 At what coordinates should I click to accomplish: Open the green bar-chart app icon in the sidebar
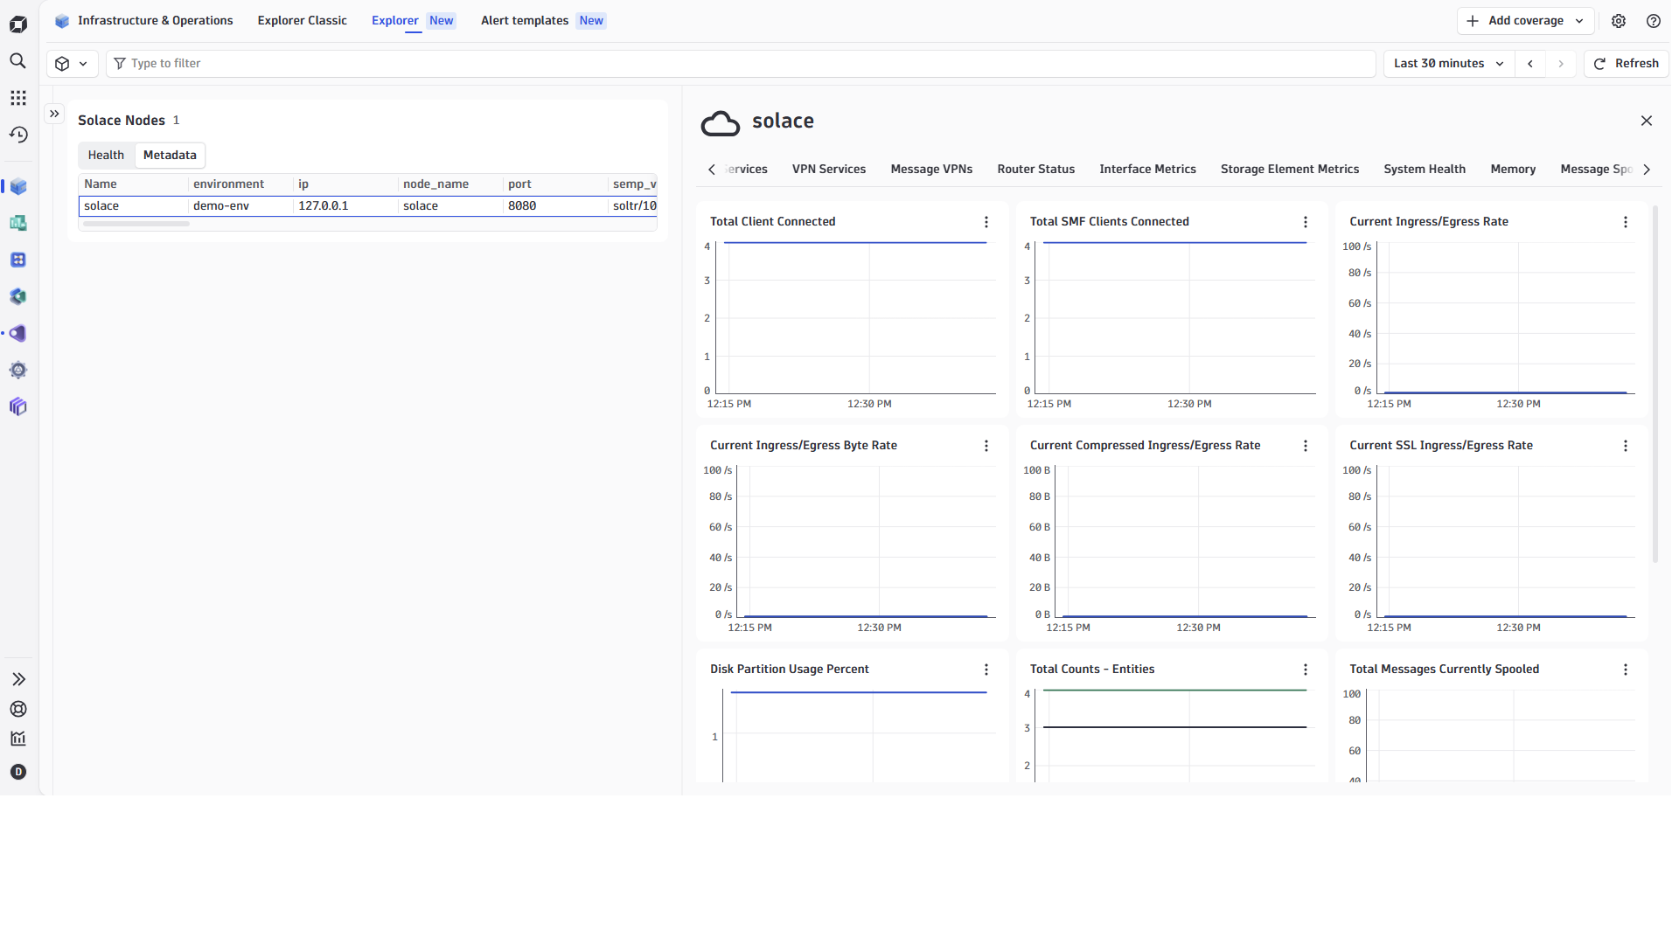click(18, 224)
